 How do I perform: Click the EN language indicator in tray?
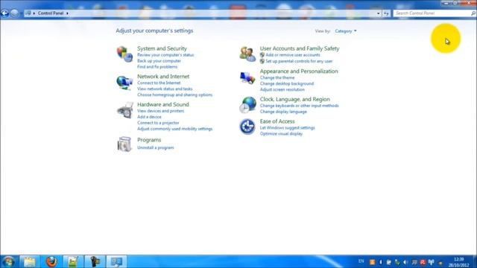pyautogui.click(x=361, y=261)
